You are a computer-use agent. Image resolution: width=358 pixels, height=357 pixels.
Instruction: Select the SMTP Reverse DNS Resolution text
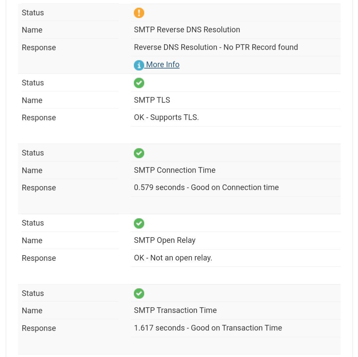(x=187, y=30)
